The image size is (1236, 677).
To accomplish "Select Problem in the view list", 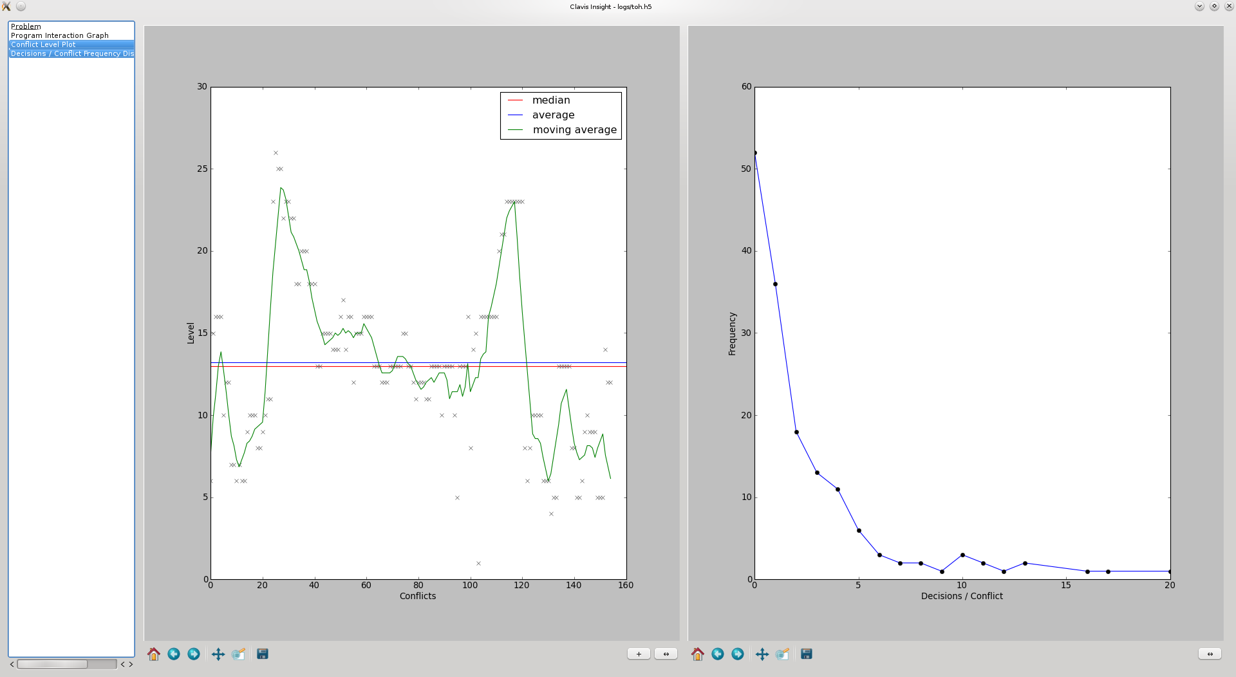I will pos(26,26).
